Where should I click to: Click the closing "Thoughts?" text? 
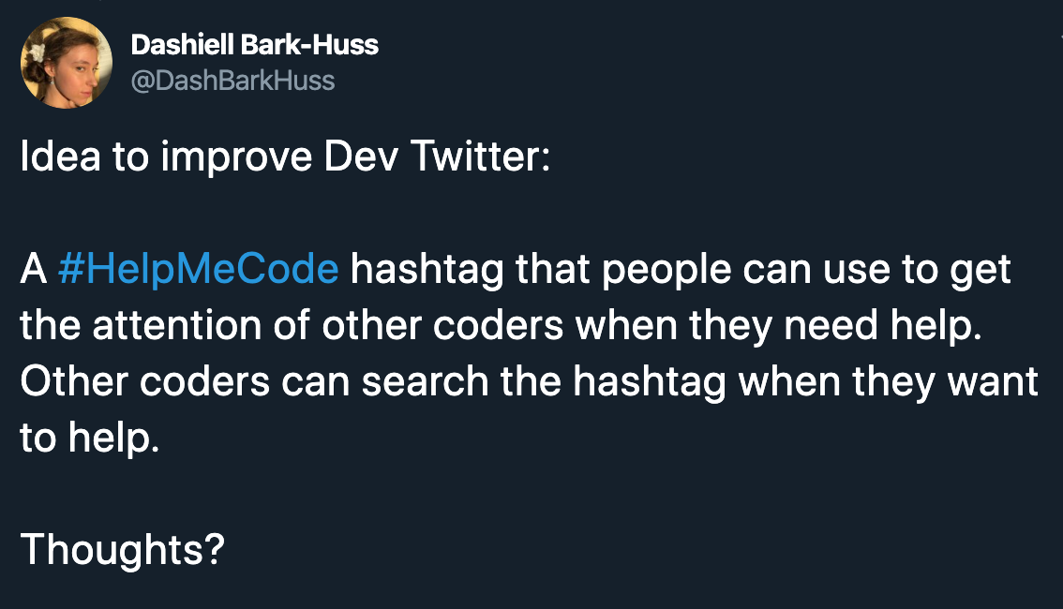coord(122,549)
